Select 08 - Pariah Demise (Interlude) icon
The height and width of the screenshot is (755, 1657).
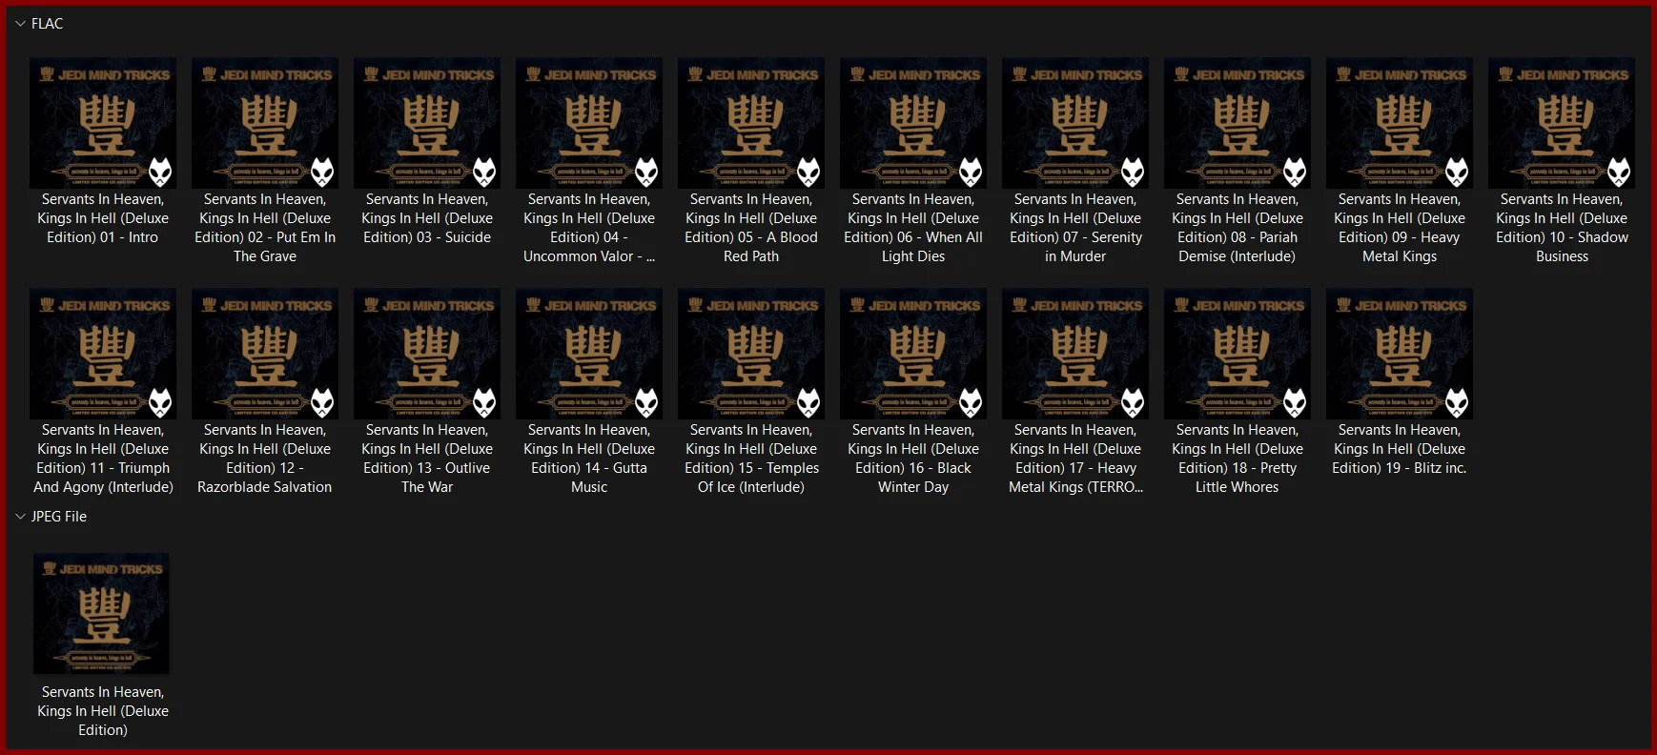click(1238, 123)
